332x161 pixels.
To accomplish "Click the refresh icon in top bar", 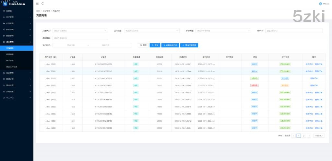I will pos(42,4).
